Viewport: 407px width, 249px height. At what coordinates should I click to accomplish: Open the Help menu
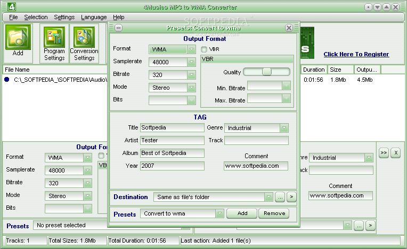[x=119, y=17]
